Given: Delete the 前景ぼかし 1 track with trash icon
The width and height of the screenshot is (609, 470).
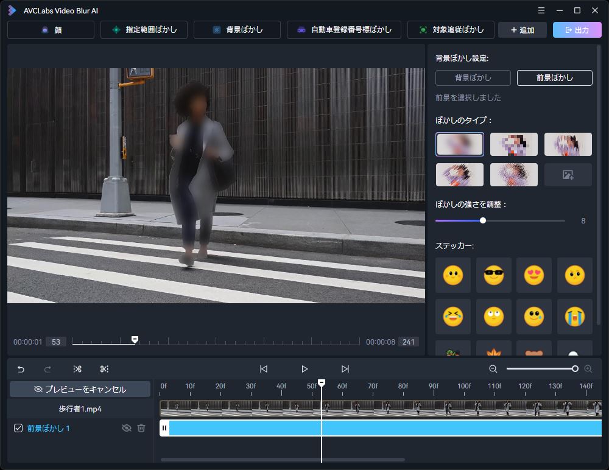Looking at the screenshot, I should 141,428.
